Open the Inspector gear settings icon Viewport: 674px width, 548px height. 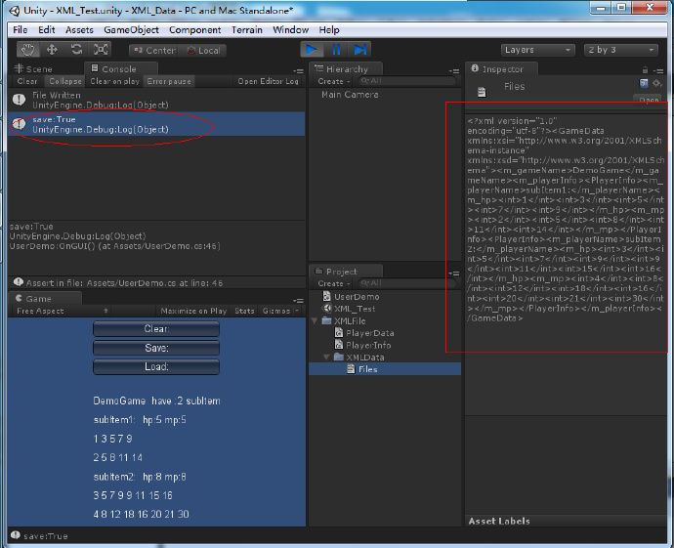656,83
